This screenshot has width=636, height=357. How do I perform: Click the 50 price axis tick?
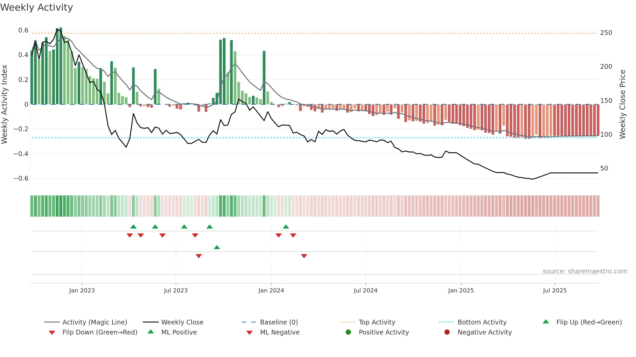pos(604,168)
